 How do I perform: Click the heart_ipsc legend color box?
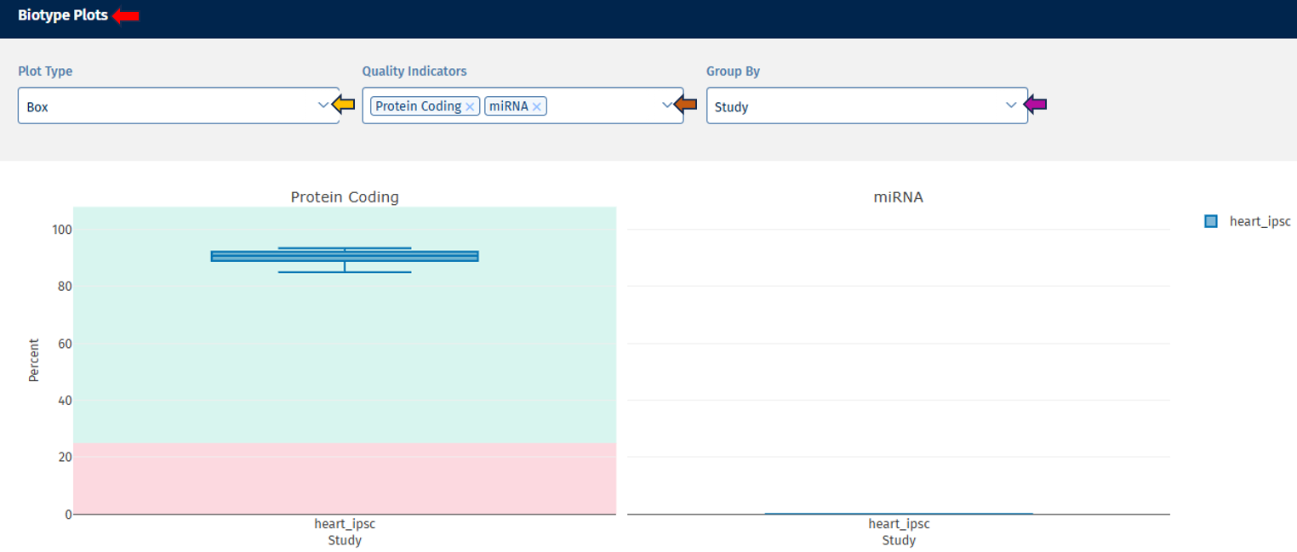pos(1211,221)
